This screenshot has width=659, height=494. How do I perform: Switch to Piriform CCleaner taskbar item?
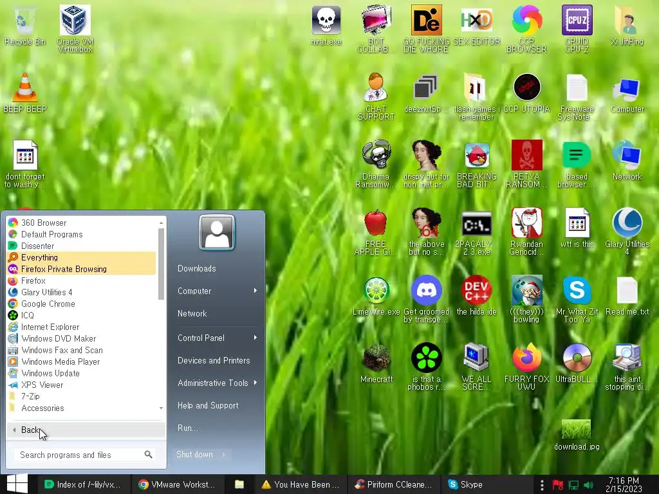pos(394,484)
